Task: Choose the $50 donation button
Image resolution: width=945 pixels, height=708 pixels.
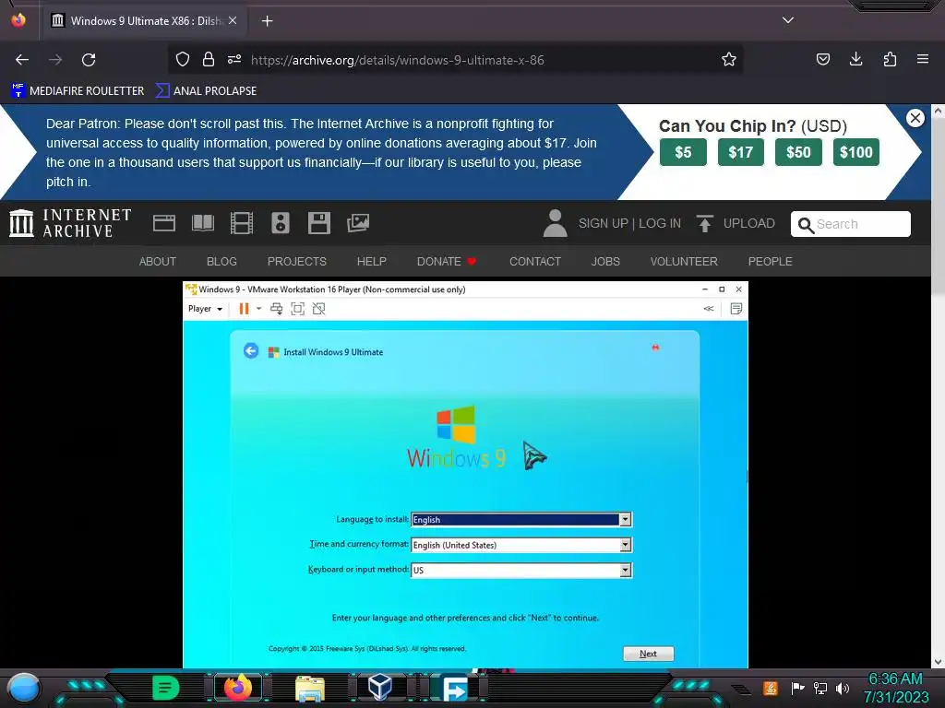Action: [x=798, y=152]
